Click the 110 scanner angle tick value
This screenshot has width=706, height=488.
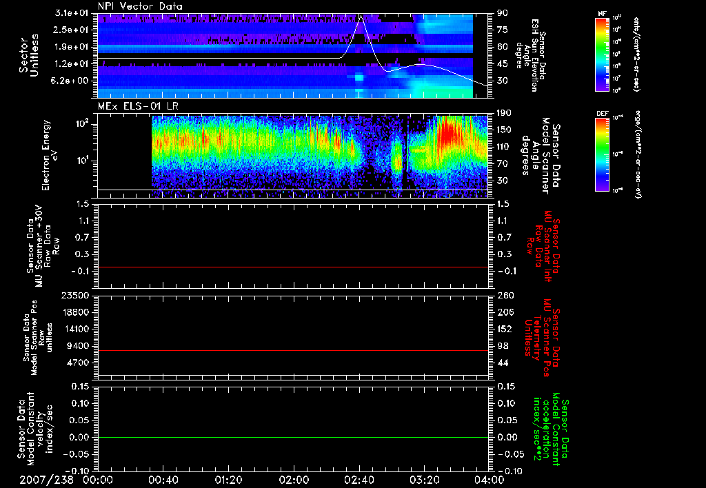click(505, 147)
